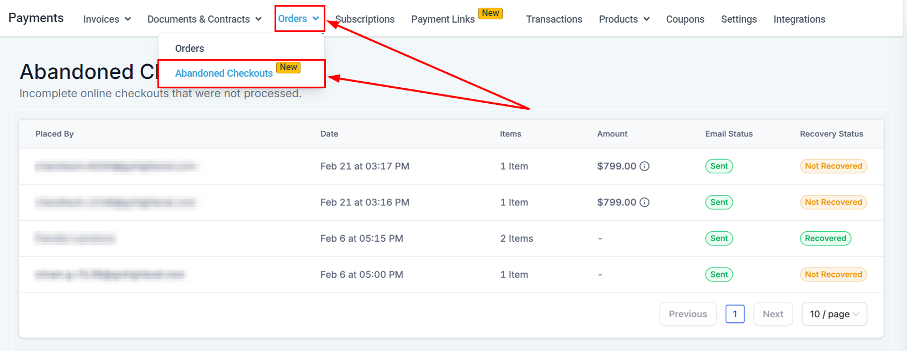
Task: Click info icon beside 03:16 PM amount
Action: coord(644,203)
